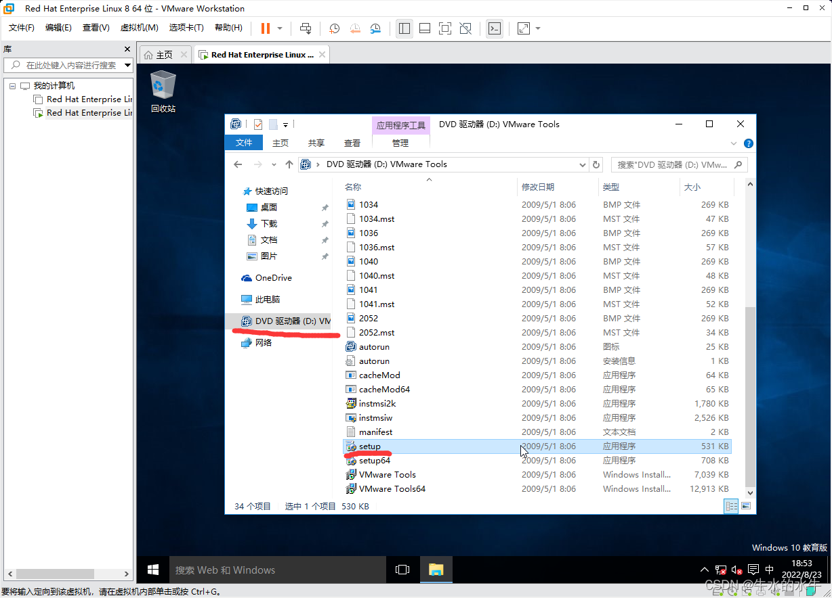Open the 查看(V) menu in VMware

pos(96,28)
